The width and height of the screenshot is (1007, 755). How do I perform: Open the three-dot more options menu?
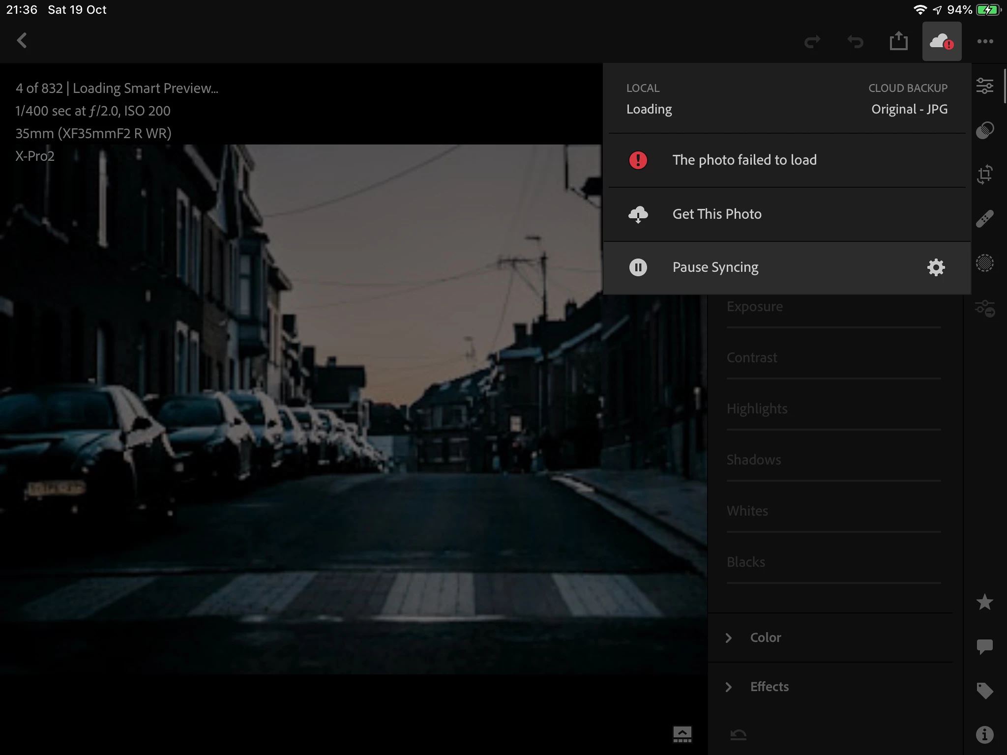tap(985, 41)
